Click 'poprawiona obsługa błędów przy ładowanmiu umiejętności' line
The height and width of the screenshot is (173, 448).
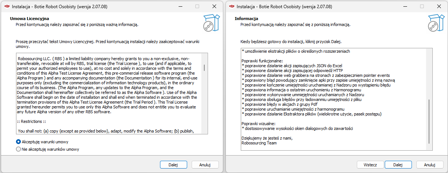point(301,99)
